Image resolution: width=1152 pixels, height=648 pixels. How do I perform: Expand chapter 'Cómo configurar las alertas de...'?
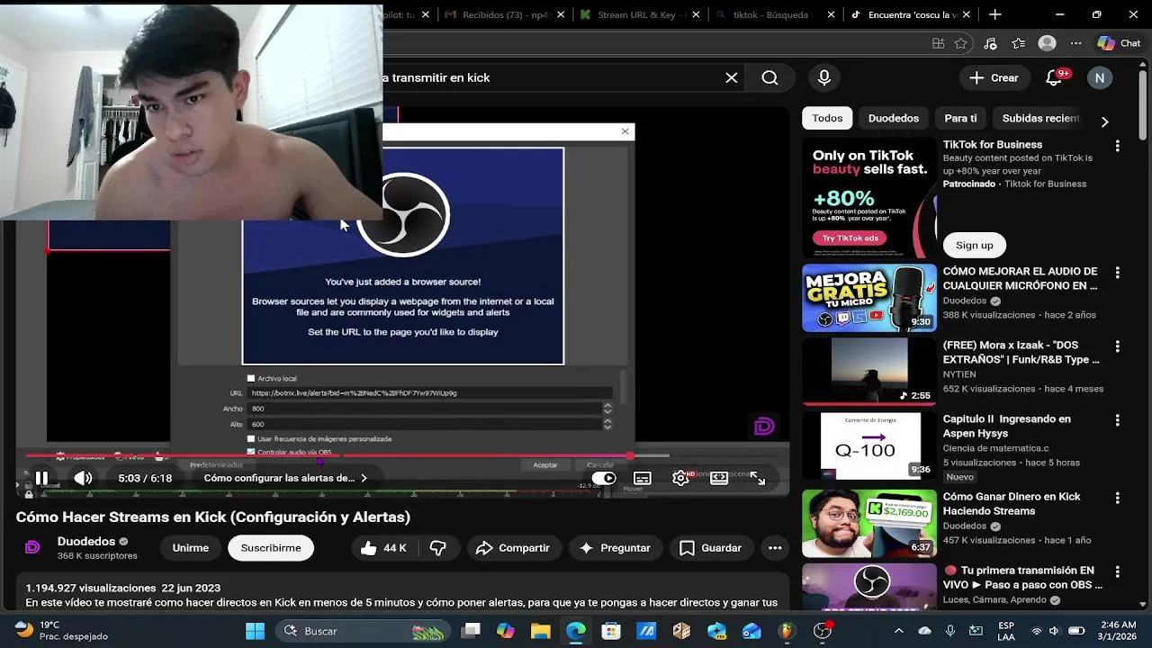[286, 478]
